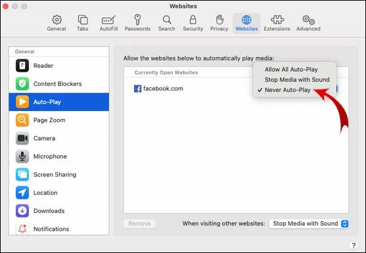Open the other websites Stop Media dropdown
Viewport: 366px width, 253px height.
(309, 223)
